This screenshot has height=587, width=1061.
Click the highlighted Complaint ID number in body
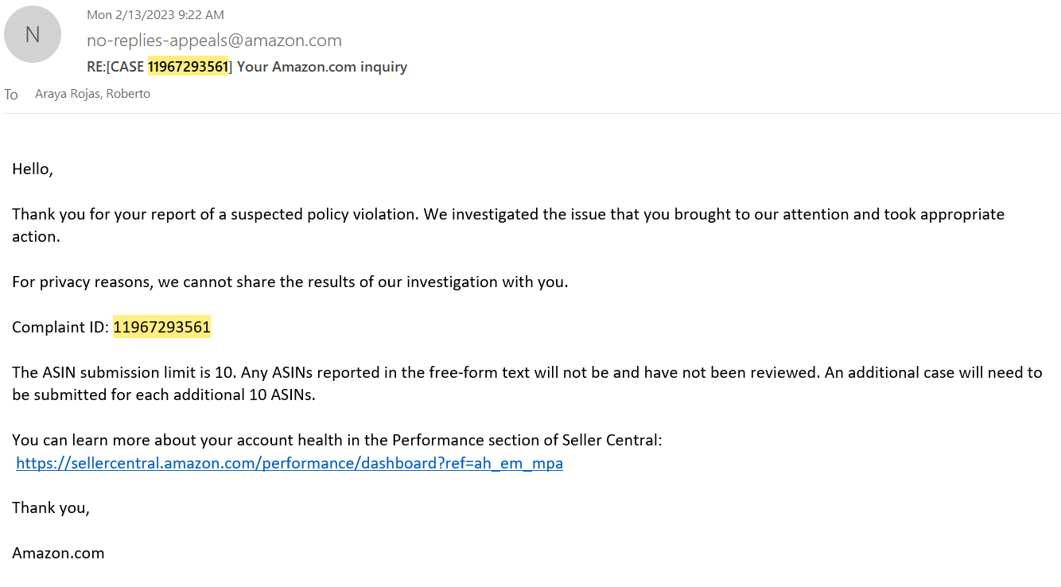161,327
